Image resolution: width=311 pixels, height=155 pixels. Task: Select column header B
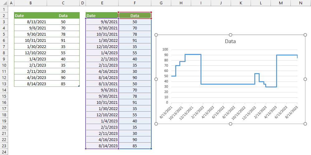pyautogui.click(x=31, y=3)
